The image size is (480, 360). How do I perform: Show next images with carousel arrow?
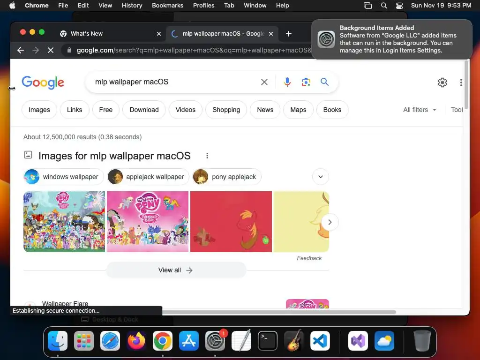[330, 222]
